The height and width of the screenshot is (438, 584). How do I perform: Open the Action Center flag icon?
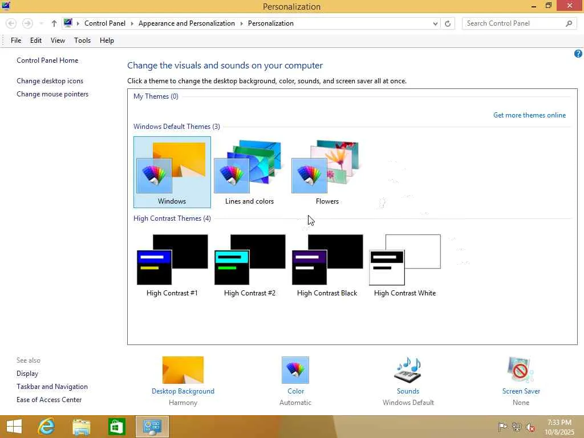click(x=502, y=427)
